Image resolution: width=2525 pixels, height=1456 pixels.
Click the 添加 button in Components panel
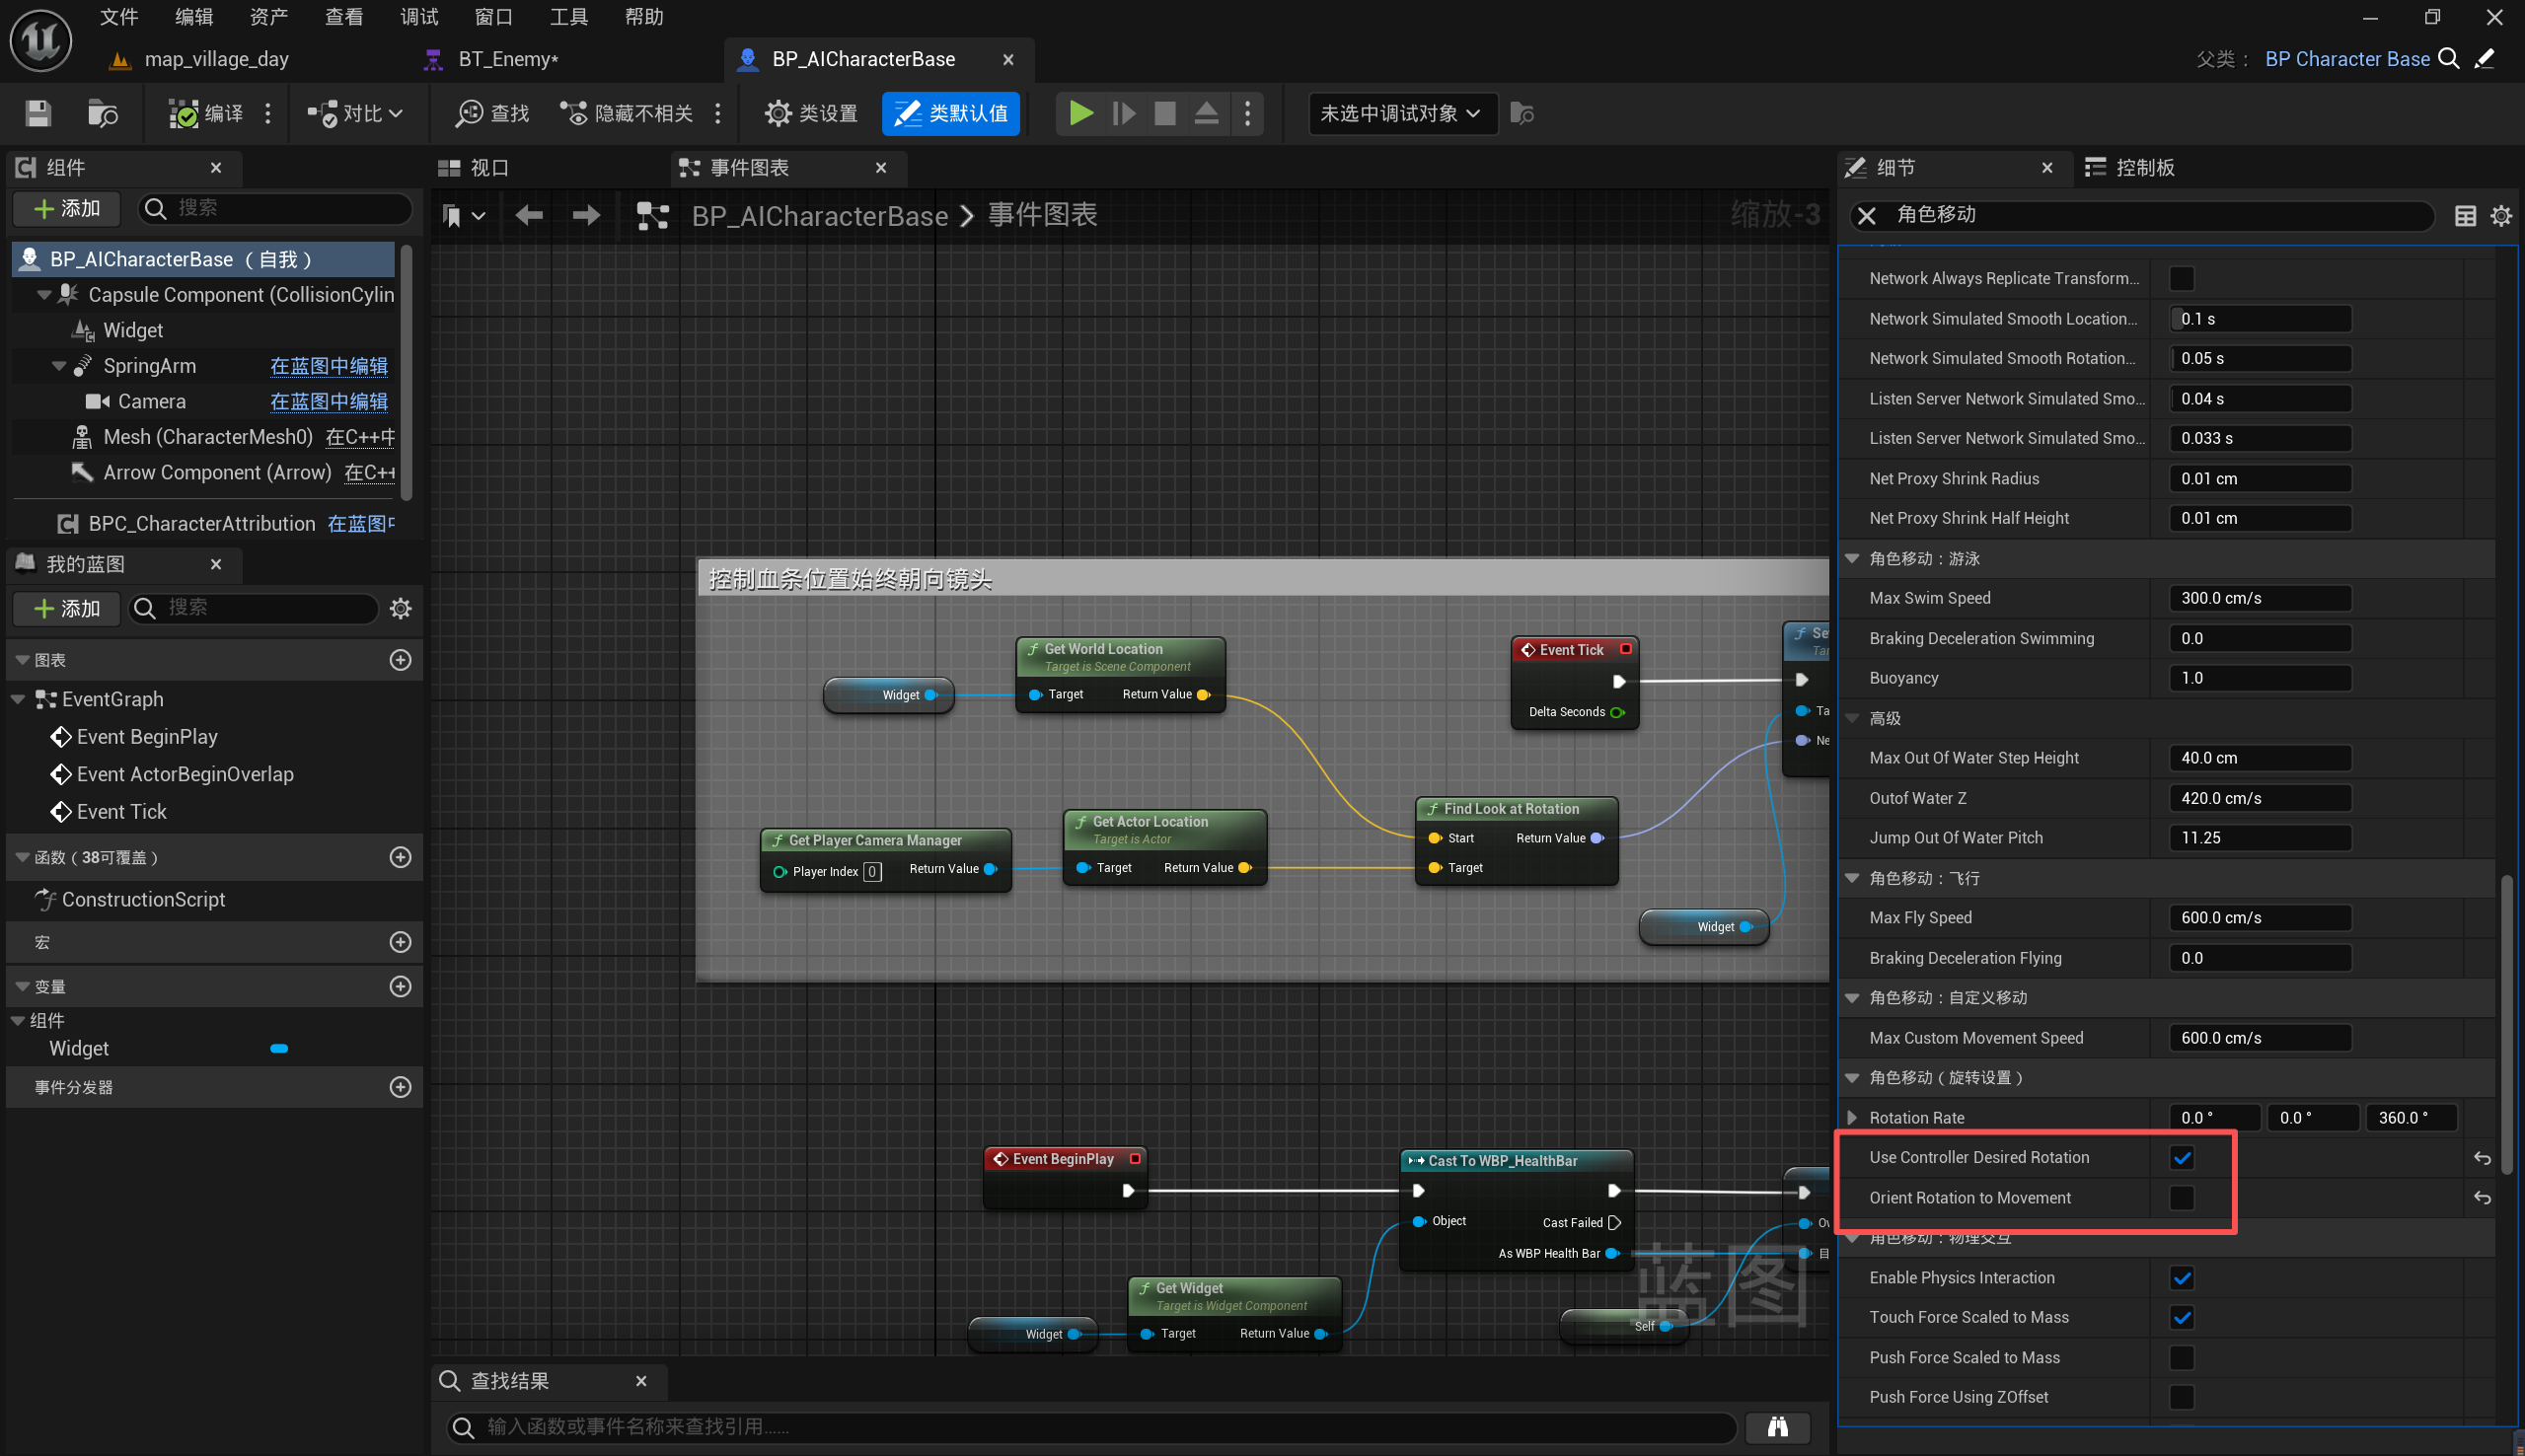[x=67, y=208]
